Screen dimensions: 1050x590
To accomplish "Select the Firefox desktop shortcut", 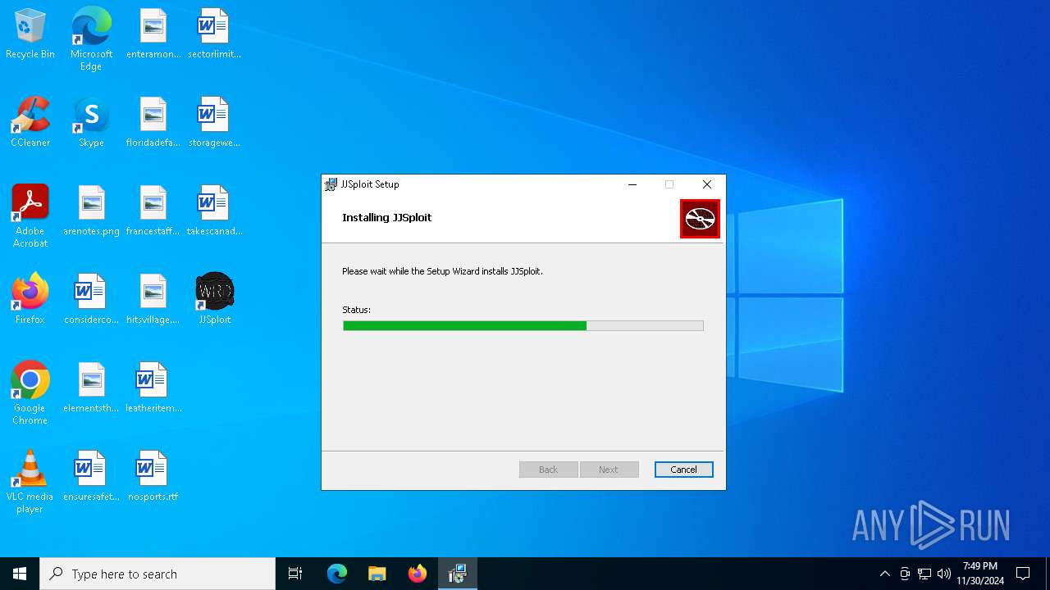I will click(x=30, y=299).
